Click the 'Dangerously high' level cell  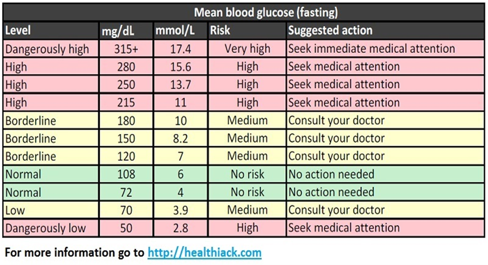(47, 49)
